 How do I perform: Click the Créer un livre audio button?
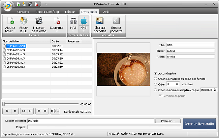pos(199,124)
